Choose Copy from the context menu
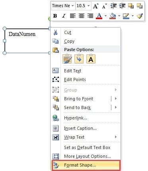Image resolution: width=148 pixels, height=171 pixels. click(86, 41)
